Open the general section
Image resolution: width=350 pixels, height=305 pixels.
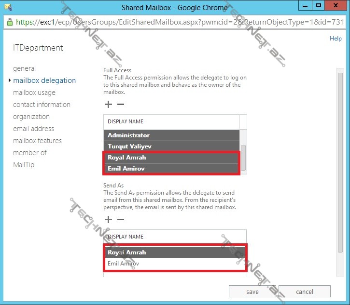coord(24,68)
